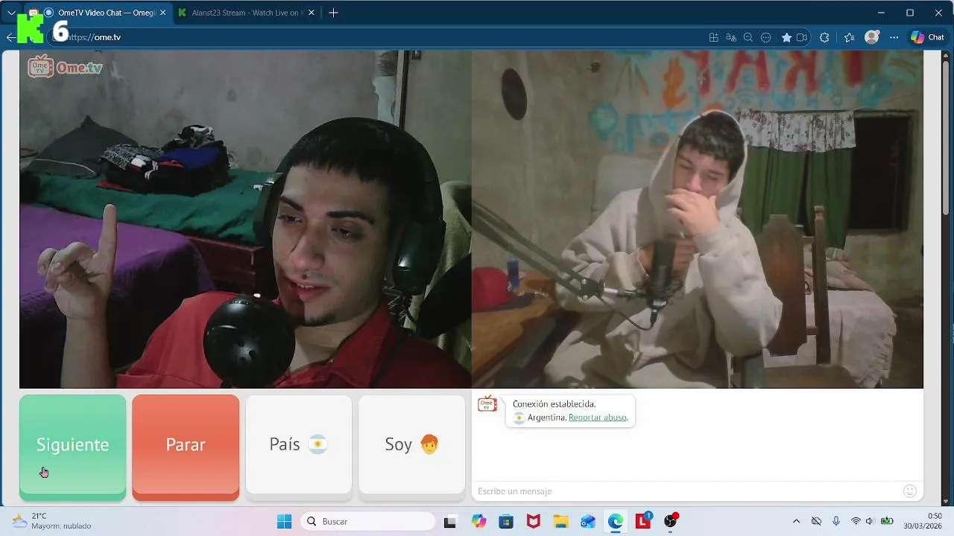Screen dimensions: 954x536
Task: Click the taskbar Buscar search box
Action: click(x=368, y=521)
